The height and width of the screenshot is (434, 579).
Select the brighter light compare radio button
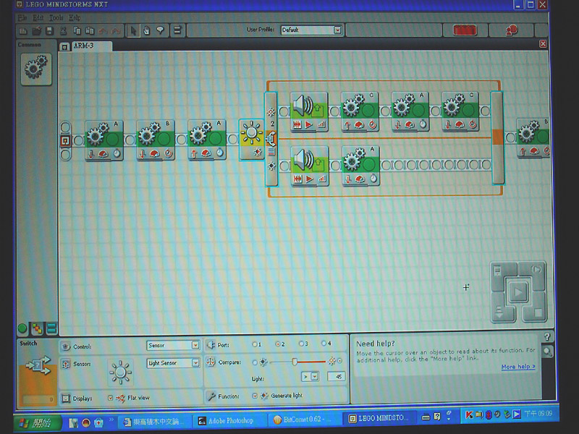pyautogui.click(x=339, y=360)
